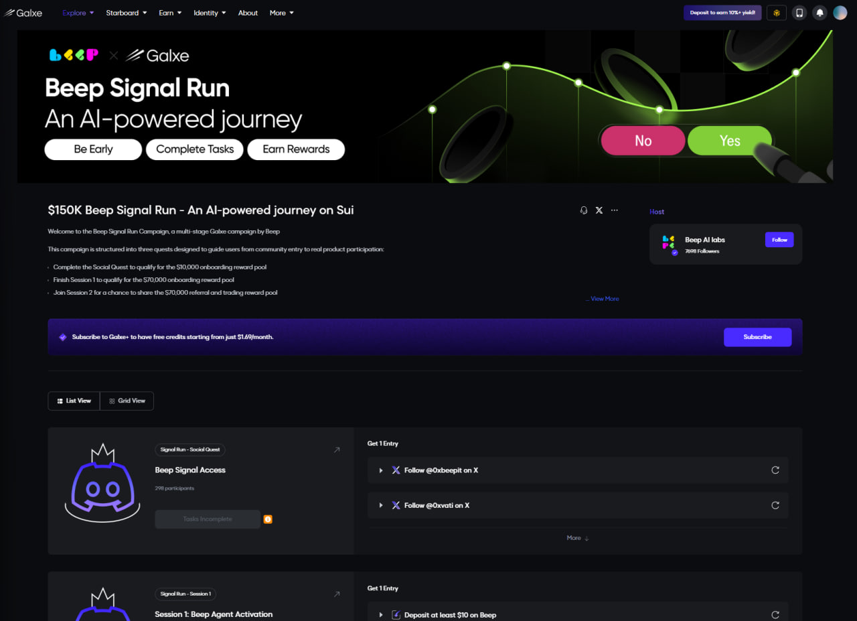
Task: Click the About menu item
Action: coord(248,13)
